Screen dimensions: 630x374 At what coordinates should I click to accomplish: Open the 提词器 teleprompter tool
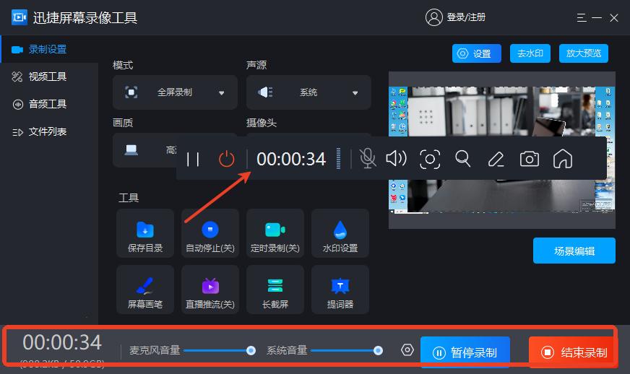(340, 290)
